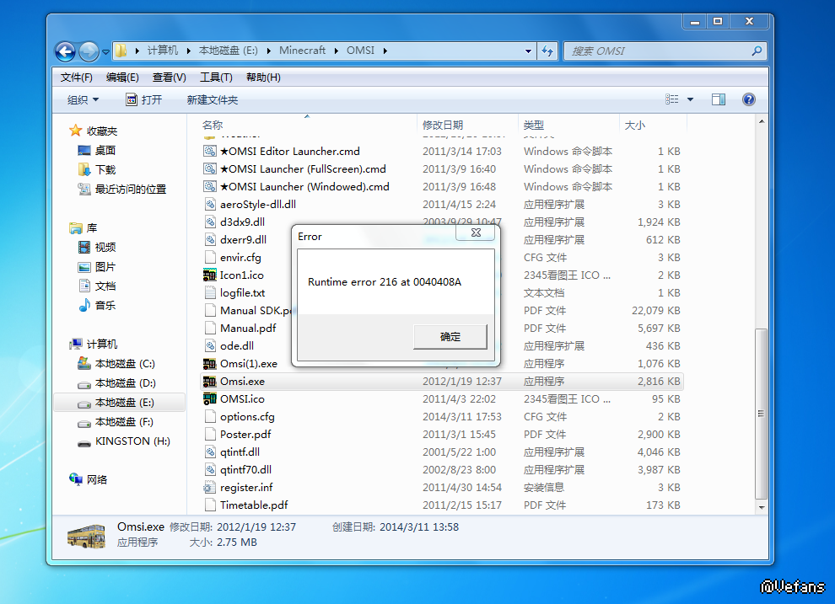Open the view options dropdown arrow
835x604 pixels.
[x=690, y=99]
